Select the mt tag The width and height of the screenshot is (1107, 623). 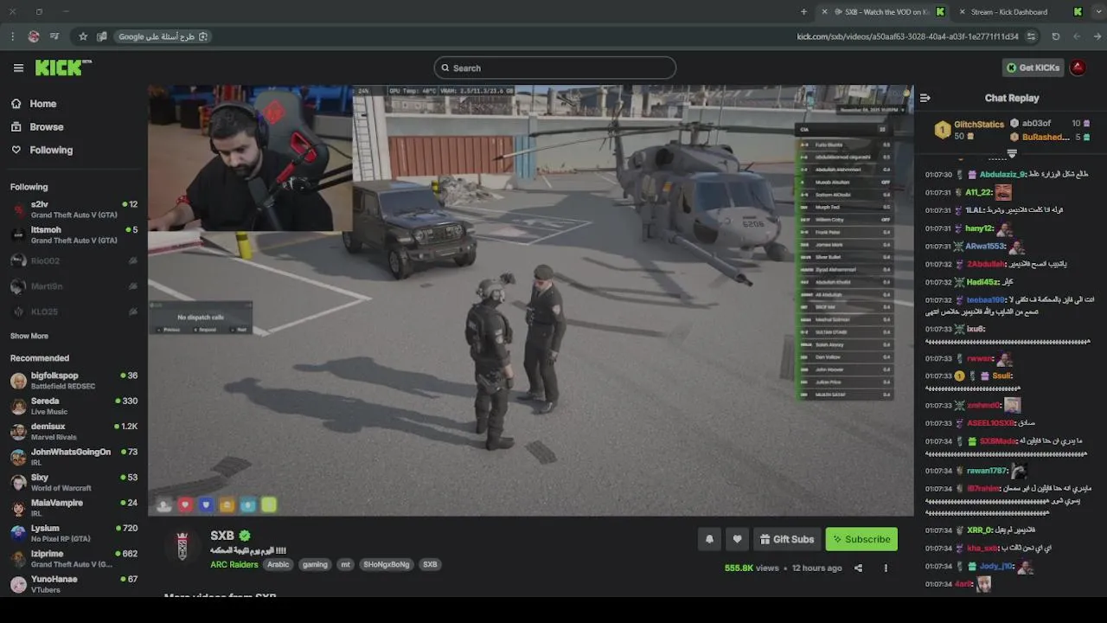click(345, 564)
